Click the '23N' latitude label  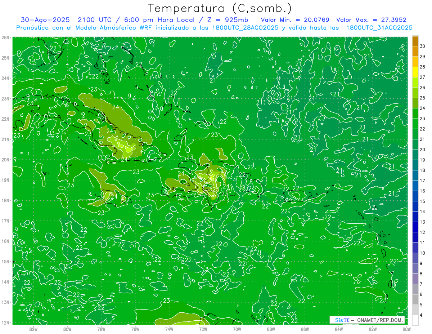tap(5, 98)
